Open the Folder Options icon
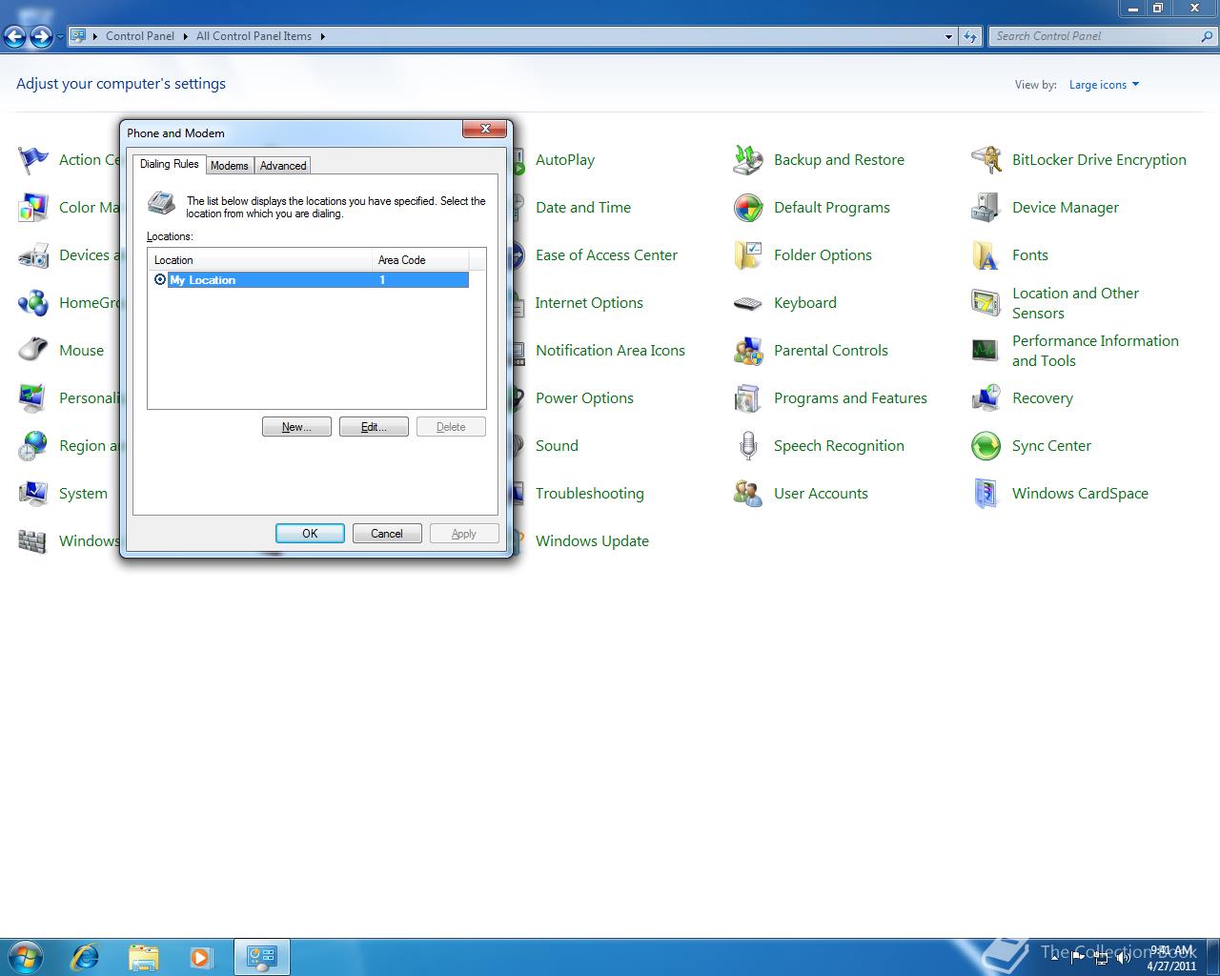 [748, 255]
